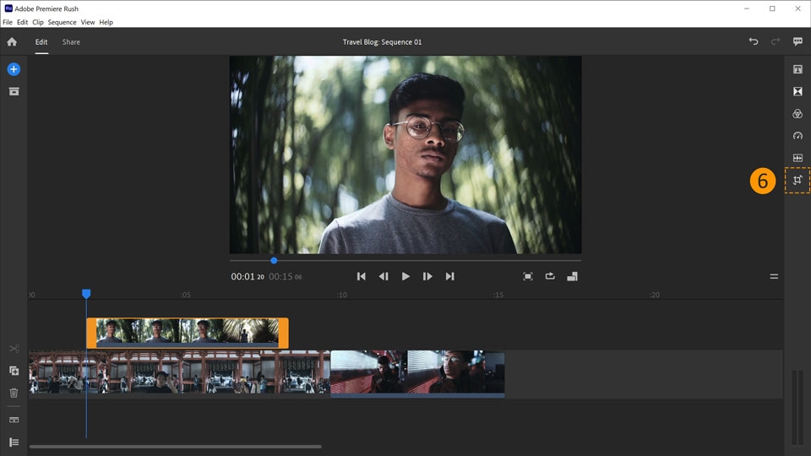Viewport: 811px width, 456px height.
Task: Toggle loop playback button
Action: (x=550, y=276)
